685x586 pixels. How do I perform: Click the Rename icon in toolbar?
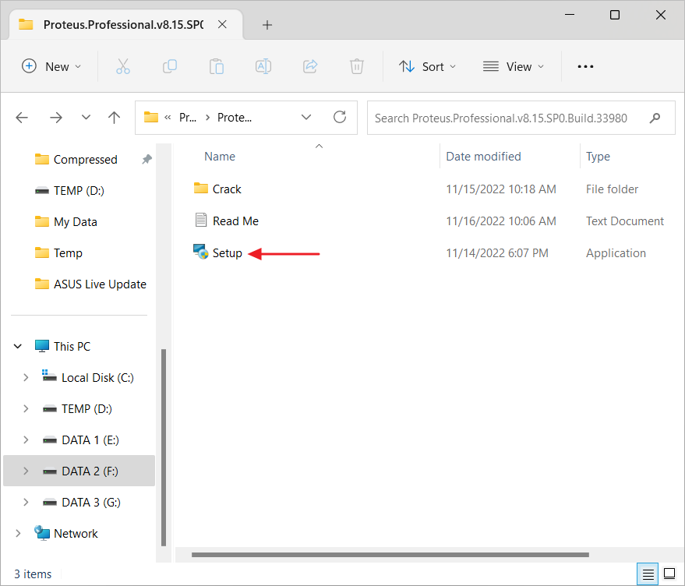click(263, 66)
